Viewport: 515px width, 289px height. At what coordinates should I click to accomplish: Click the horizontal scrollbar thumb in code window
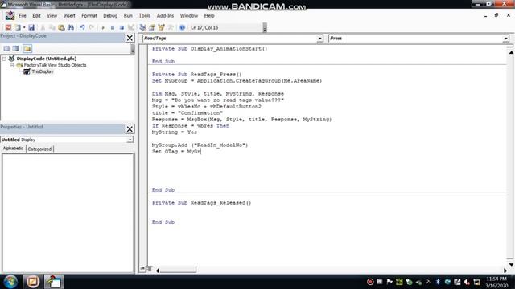tap(178, 269)
